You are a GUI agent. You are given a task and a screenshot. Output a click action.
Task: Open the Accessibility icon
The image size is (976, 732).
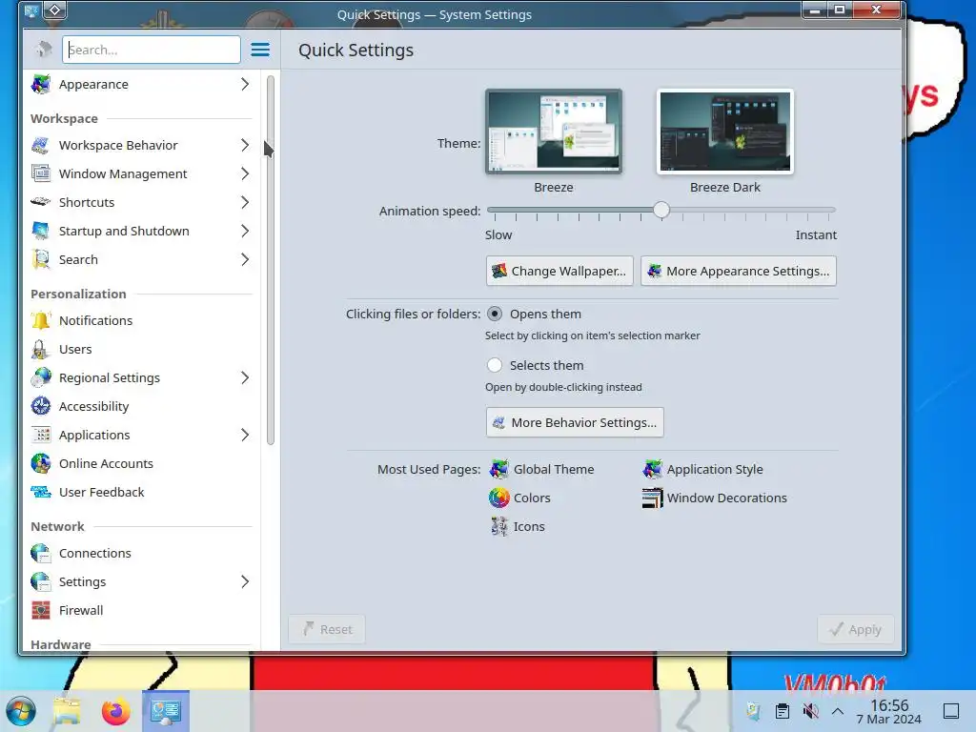[x=41, y=406]
